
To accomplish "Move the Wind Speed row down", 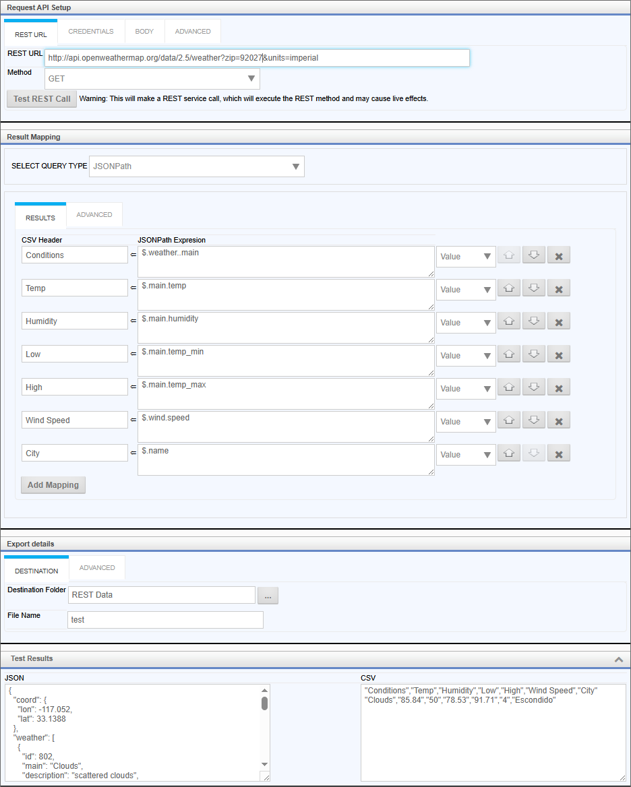I will pos(534,420).
